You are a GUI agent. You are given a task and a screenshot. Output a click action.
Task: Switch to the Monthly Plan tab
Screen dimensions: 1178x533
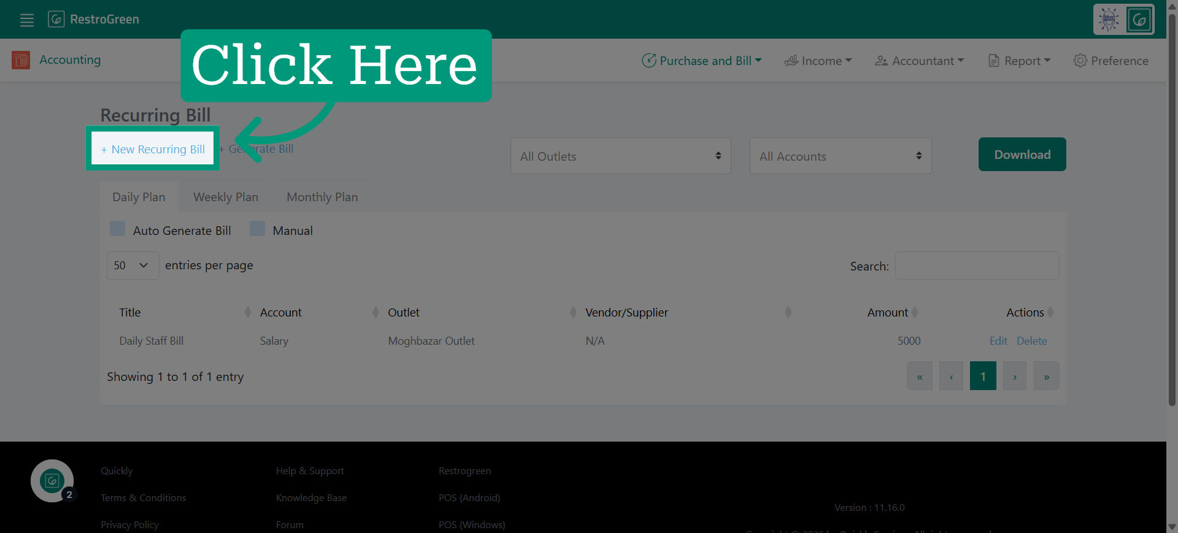322,197
